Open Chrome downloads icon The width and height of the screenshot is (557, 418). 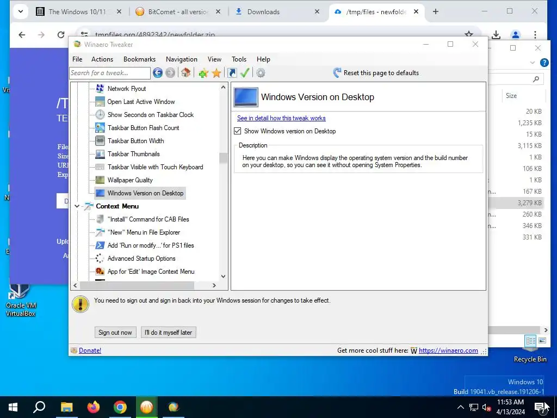(496, 34)
